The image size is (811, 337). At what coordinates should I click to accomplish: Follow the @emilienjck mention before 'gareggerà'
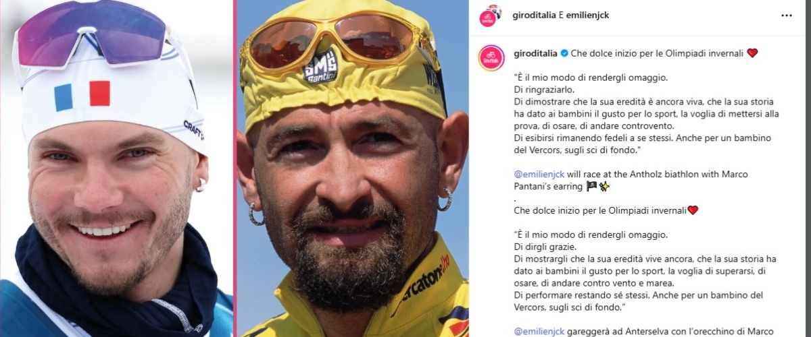click(539, 331)
